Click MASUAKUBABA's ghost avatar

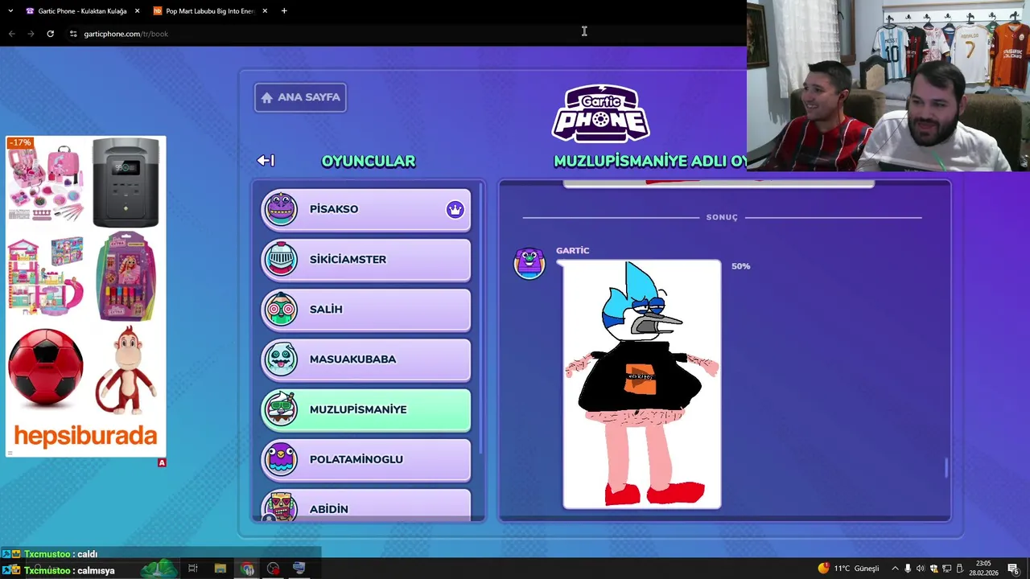click(281, 359)
